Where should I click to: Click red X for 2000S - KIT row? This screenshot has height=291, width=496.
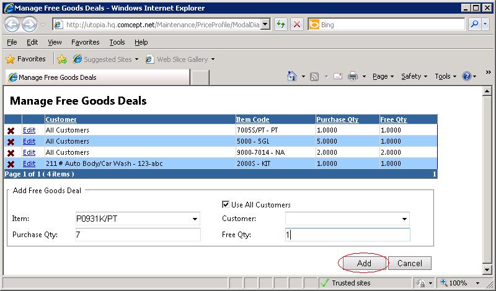click(11, 164)
